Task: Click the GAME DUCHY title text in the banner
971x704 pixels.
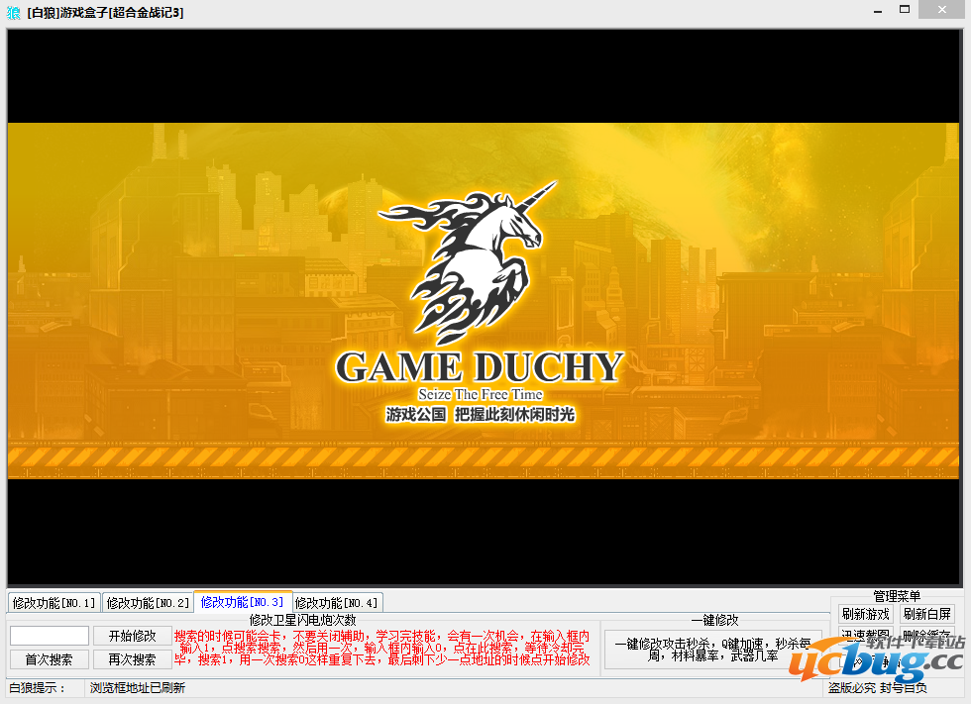Action: click(480, 367)
